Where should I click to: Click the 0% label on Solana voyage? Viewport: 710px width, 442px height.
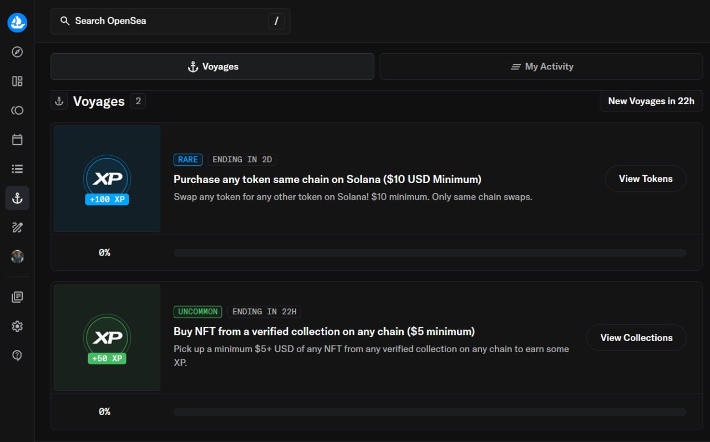tap(104, 252)
